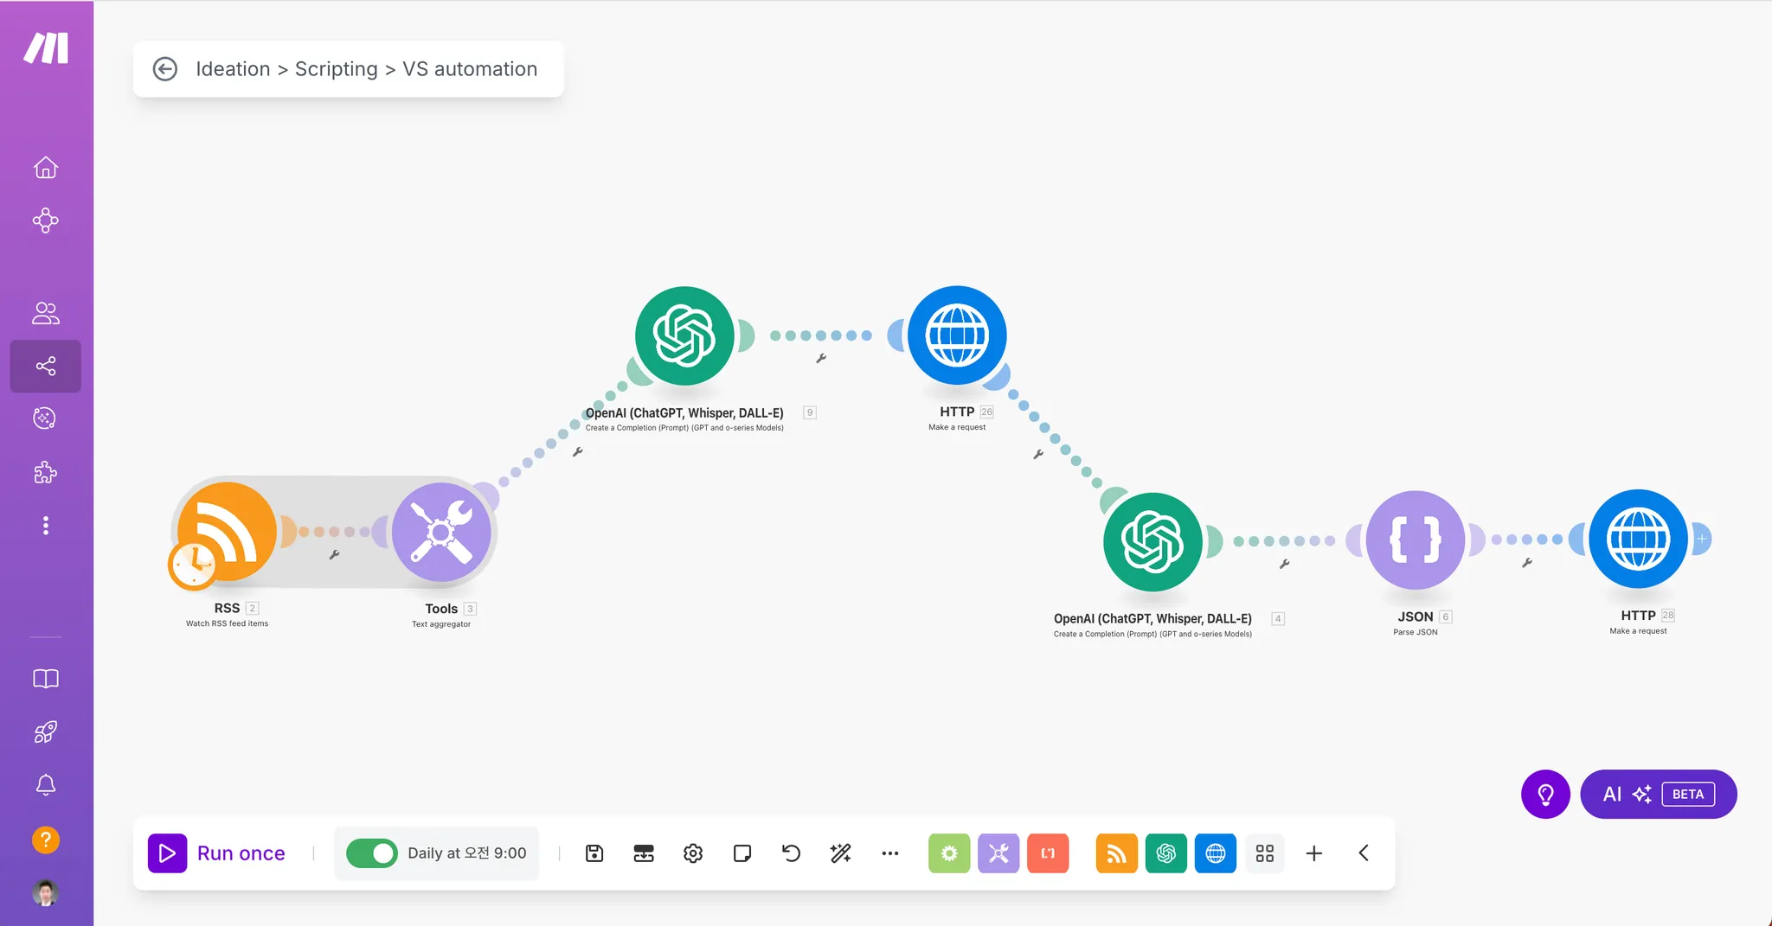Toggle the scenario scheduling switch
1772x926 pixels.
[371, 853]
